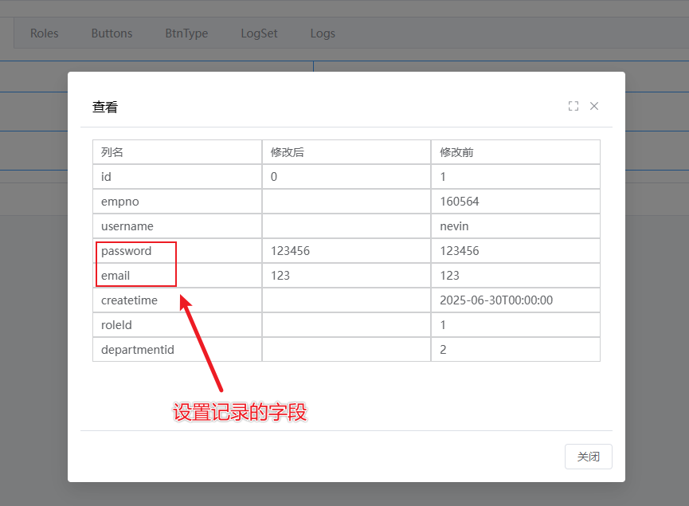689x506 pixels.
Task: Click email's 修改前 value 123
Action: (449, 275)
